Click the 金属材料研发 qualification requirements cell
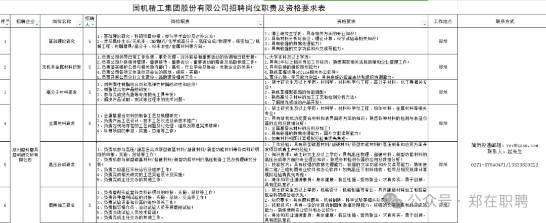 (x=346, y=123)
